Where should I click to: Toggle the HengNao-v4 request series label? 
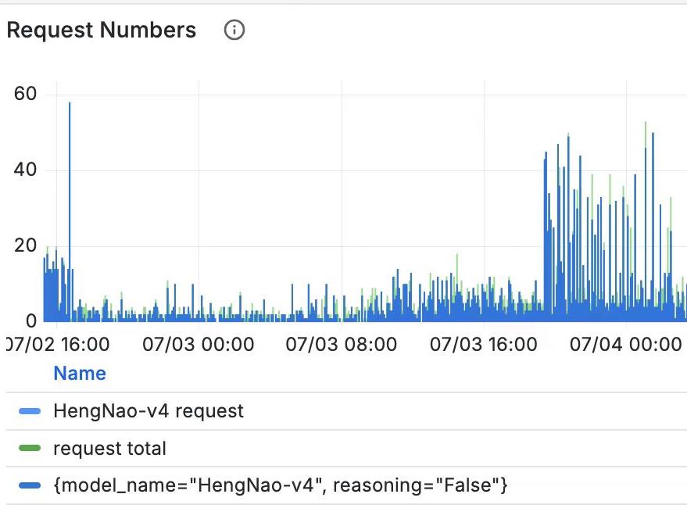148,410
